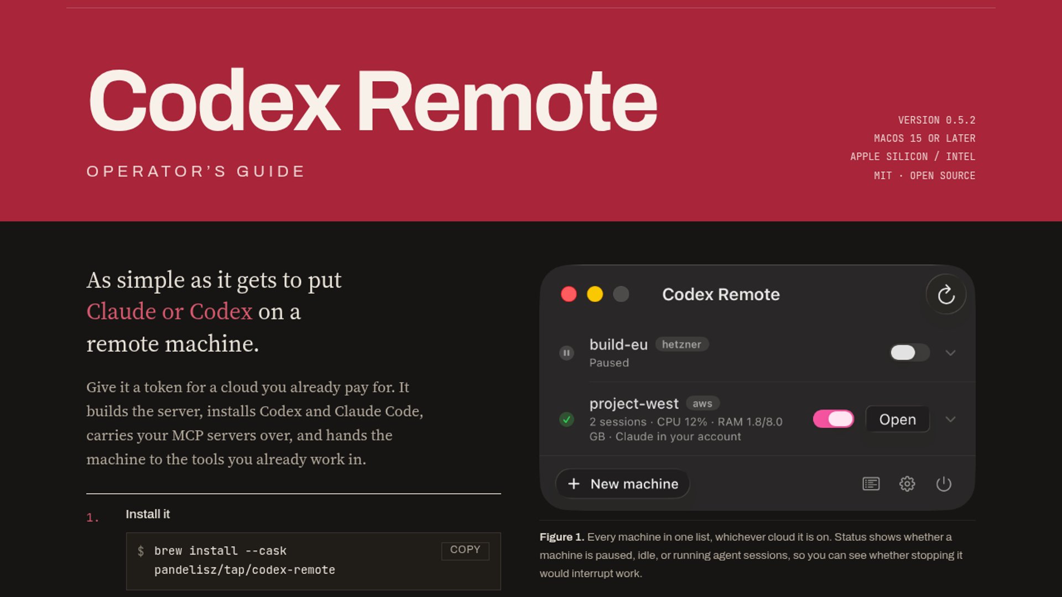The height and width of the screenshot is (597, 1062).
Task: Click the "MACOS 15 OR LATER" text
Action: pos(924,138)
